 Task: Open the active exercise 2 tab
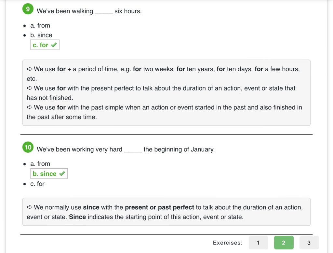(284, 243)
